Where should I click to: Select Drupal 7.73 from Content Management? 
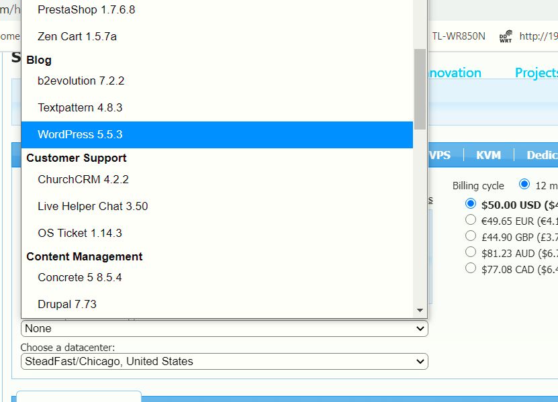(217, 304)
